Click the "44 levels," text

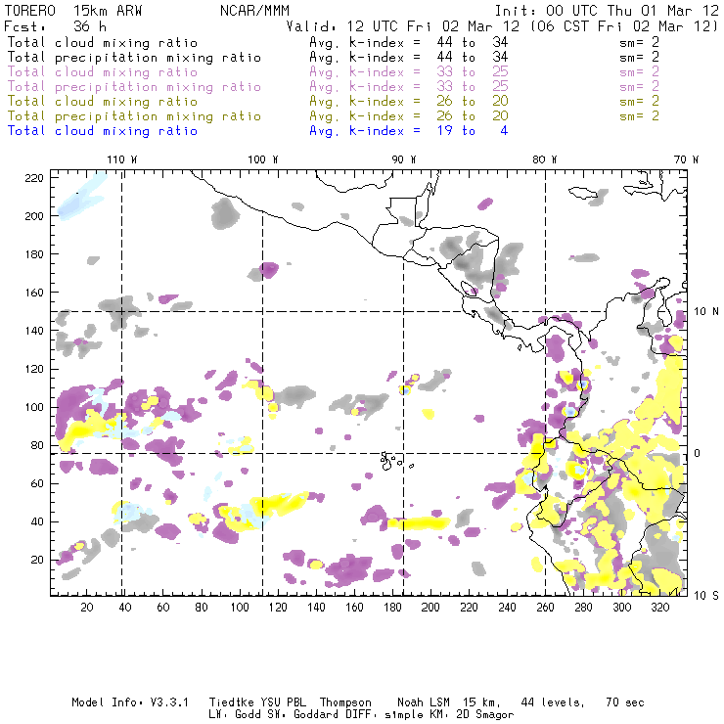553,702
